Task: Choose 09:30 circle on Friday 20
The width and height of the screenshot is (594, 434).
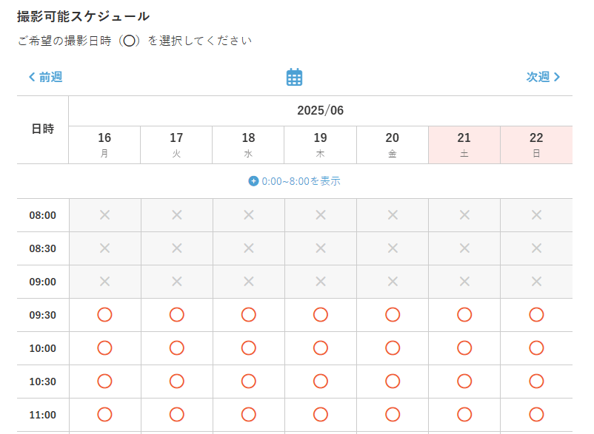Action: 393,314
